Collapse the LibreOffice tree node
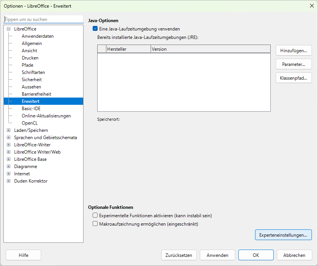Screen dimensions: 318x266 tap(9, 29)
